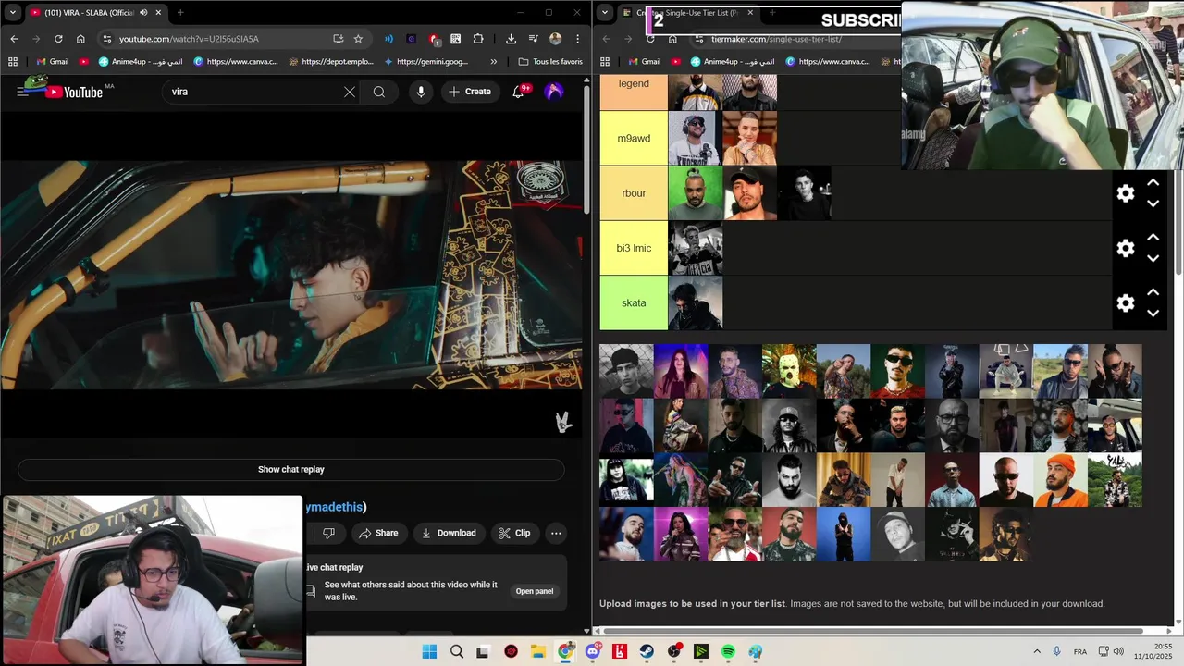Click the YouTube video player

(291, 275)
